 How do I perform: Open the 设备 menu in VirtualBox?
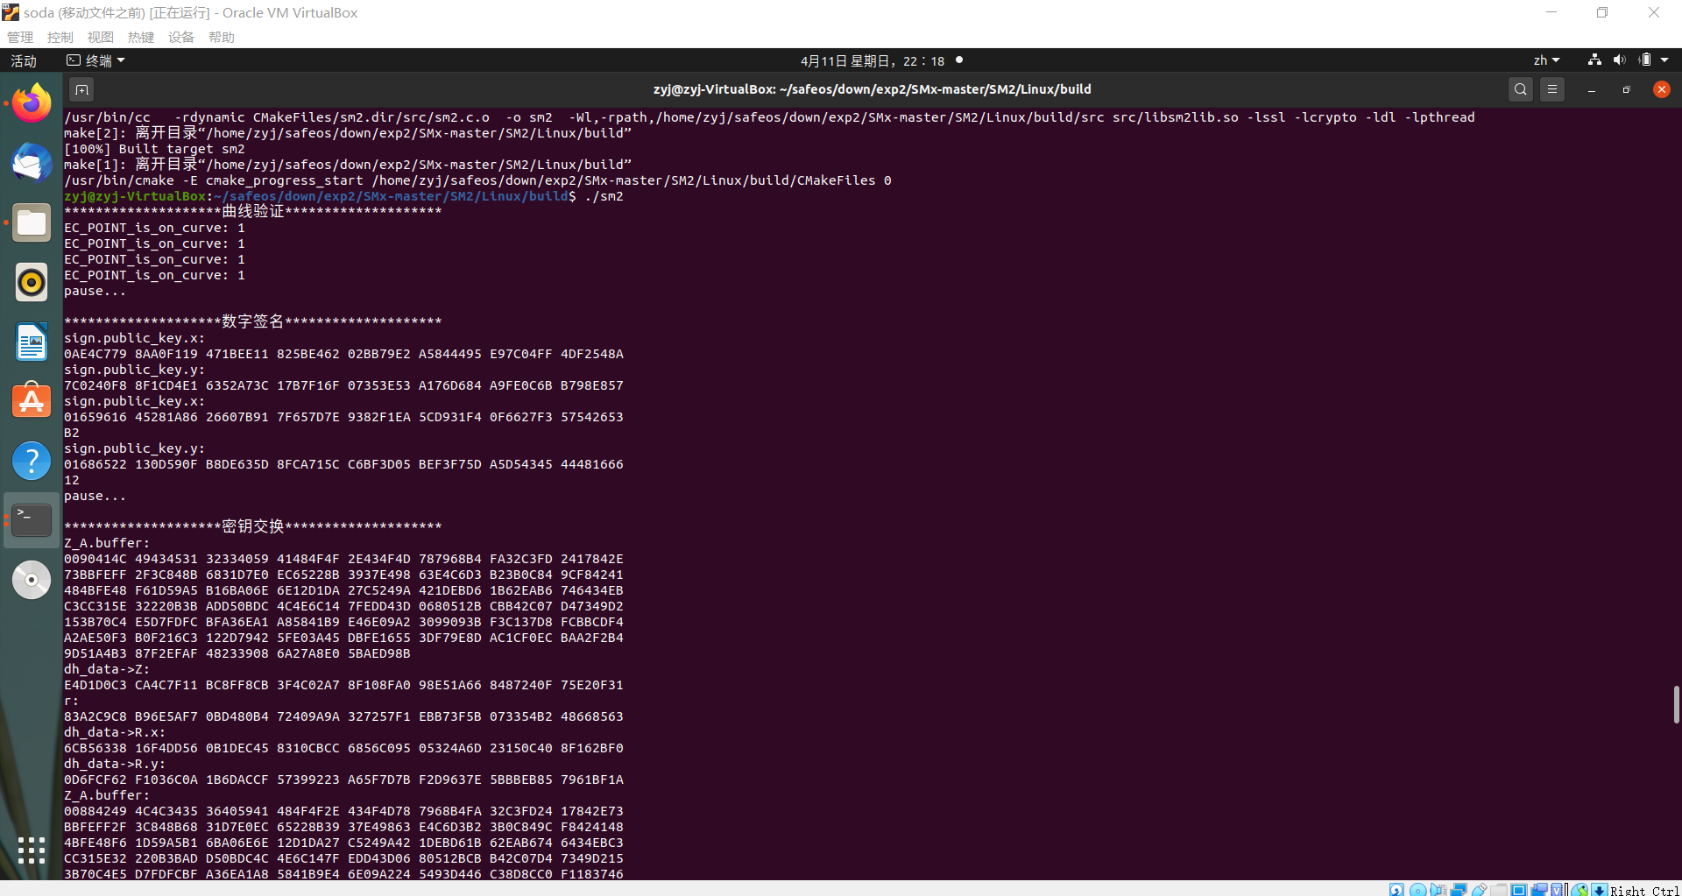tap(181, 37)
